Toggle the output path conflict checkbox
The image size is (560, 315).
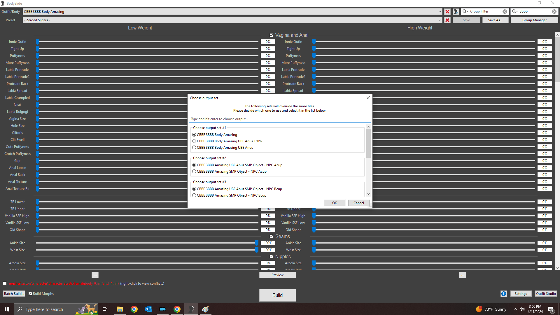[5, 283]
